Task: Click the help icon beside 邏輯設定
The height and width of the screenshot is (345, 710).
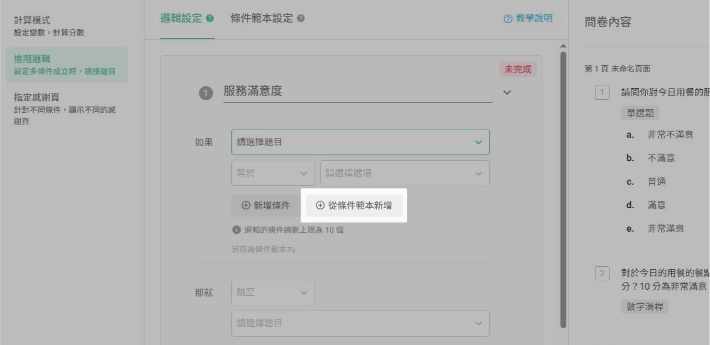Action: pyautogui.click(x=210, y=18)
